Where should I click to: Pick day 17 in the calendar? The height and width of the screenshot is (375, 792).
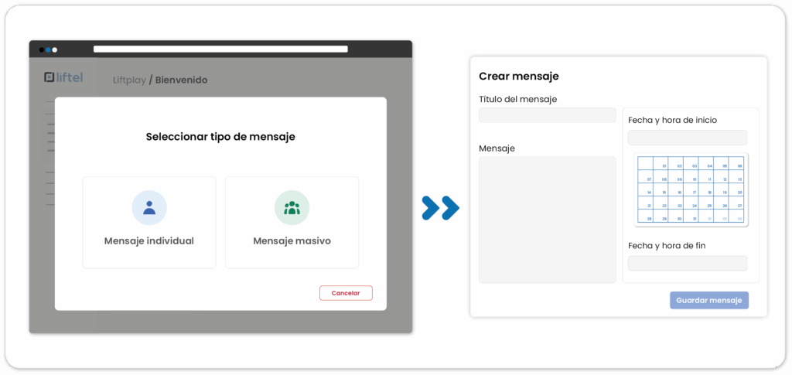[691, 189]
